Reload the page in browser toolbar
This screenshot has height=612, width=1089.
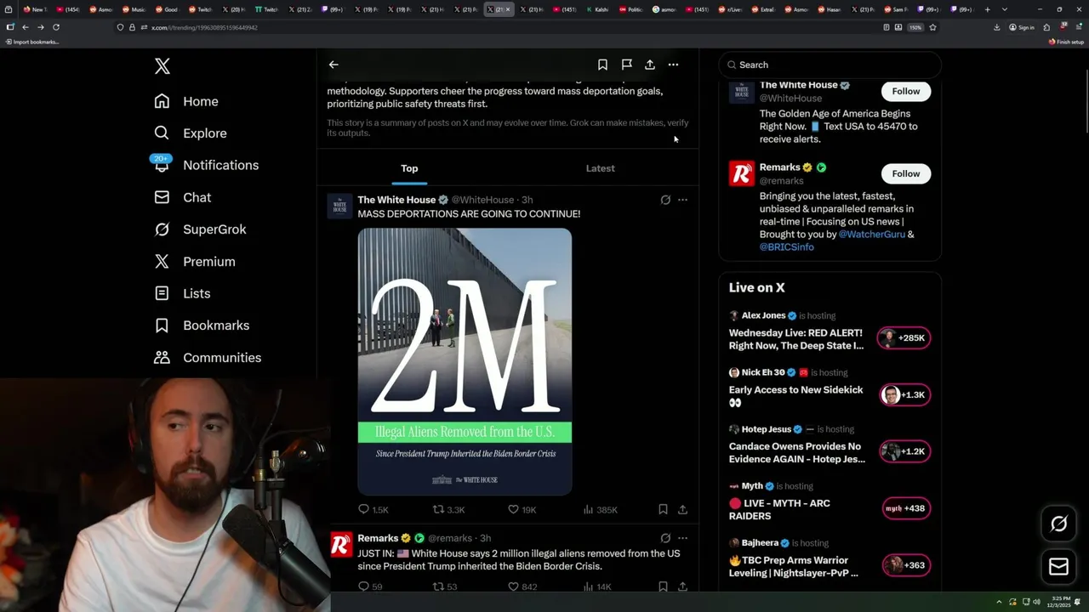tap(56, 27)
